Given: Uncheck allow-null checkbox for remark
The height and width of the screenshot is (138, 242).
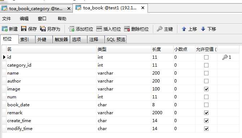Looking at the screenshot, I should tap(206, 113).
